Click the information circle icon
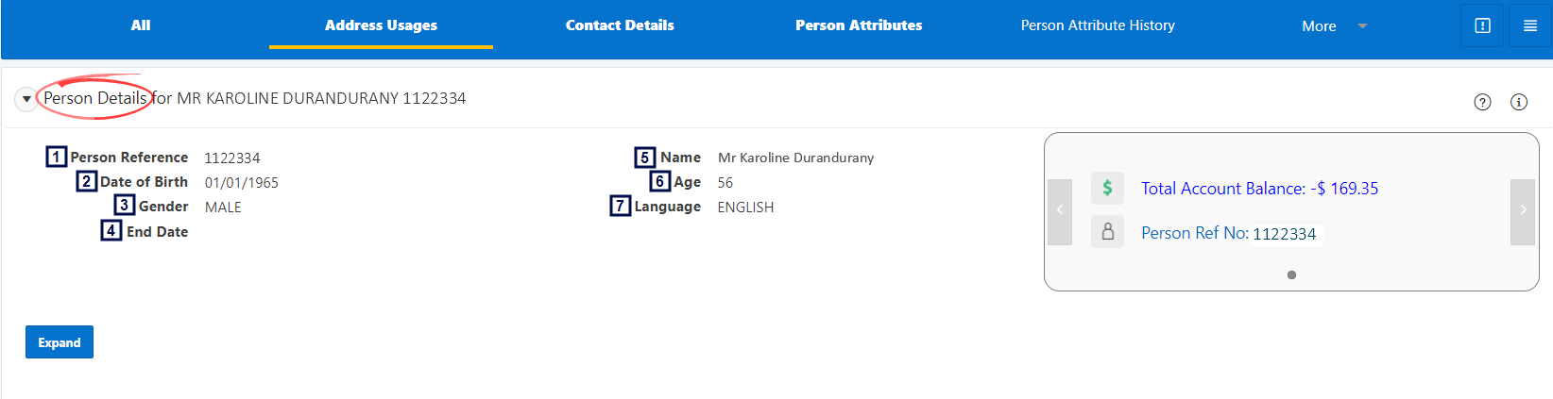This screenshot has width=1553, height=399. point(1519,102)
